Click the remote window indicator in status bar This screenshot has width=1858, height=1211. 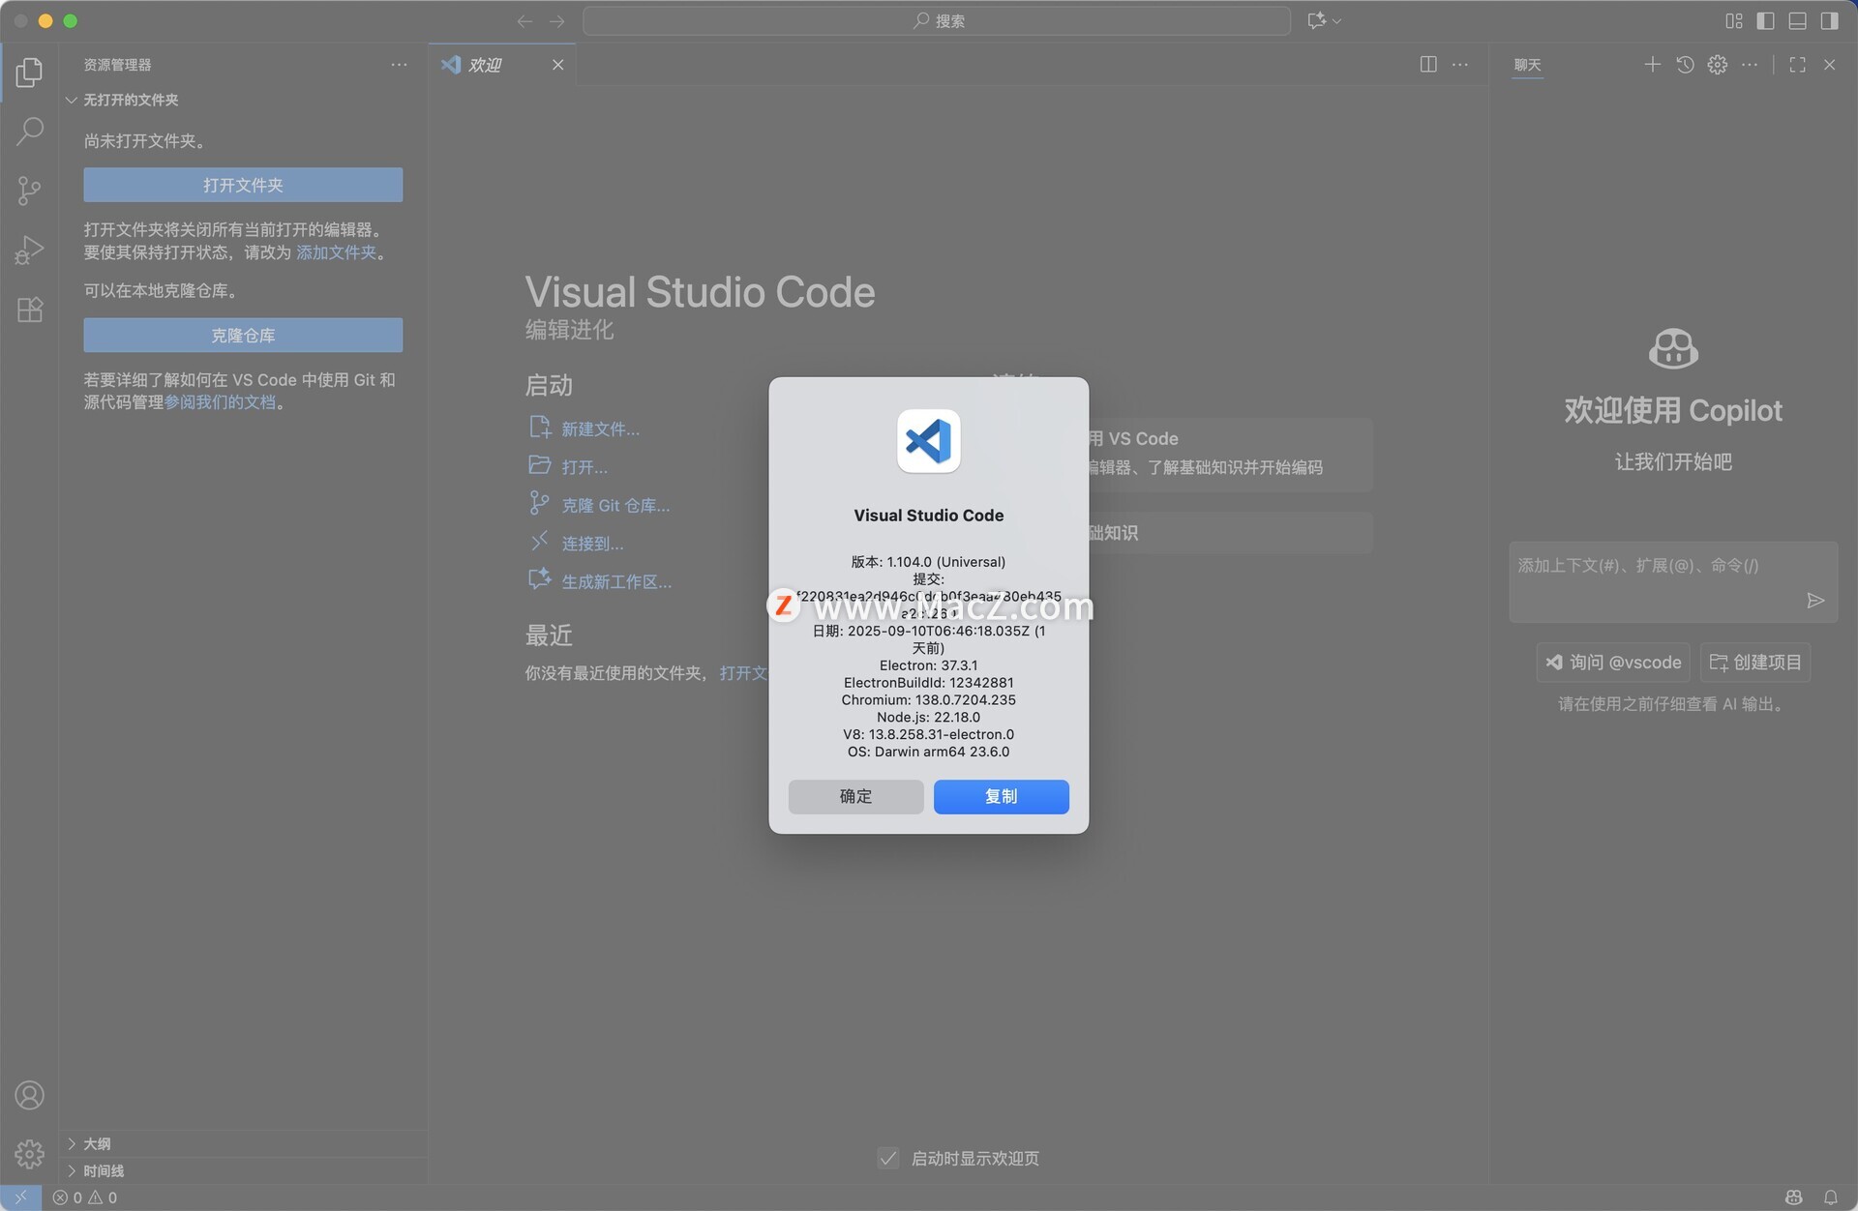coord(20,1197)
